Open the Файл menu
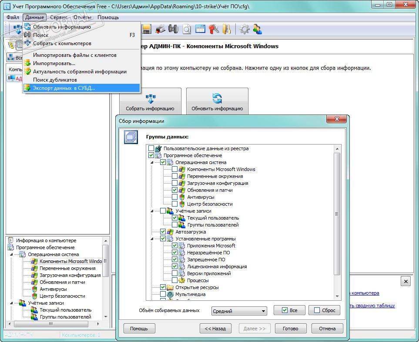Viewport: 419px width, 342px height. pos(13,17)
